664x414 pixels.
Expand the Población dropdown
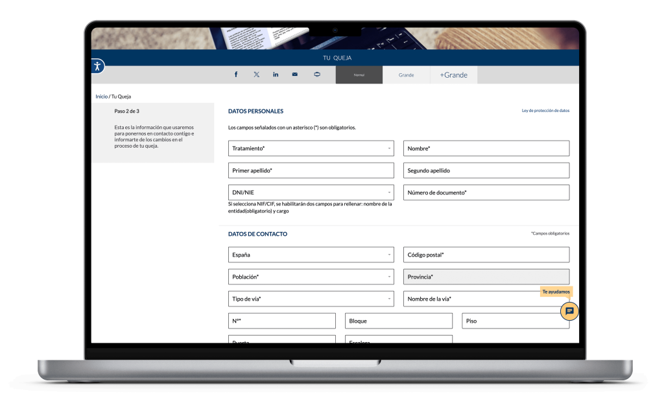pos(311,277)
